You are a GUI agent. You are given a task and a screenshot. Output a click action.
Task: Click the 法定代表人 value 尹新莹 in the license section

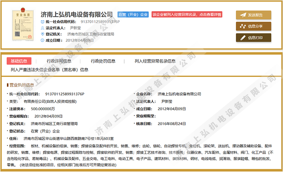[167, 102]
